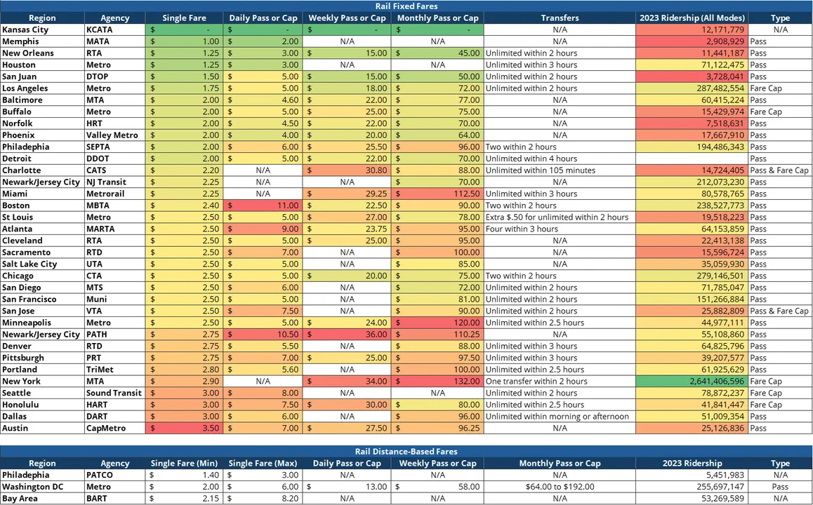Click the 2023 Ridership (All Modes) header
Screen dimensions: 813x505
[692, 18]
